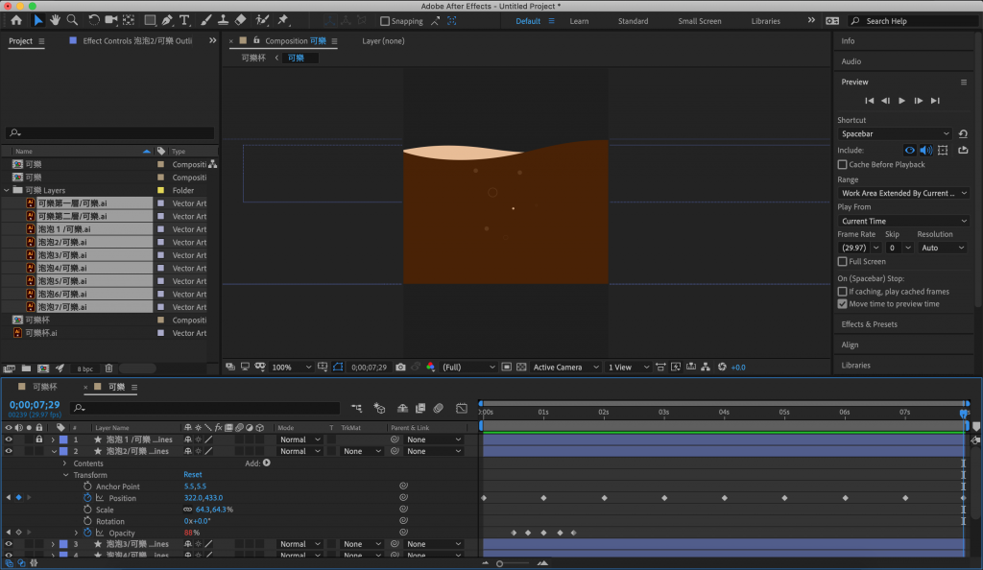
Task: Enable the Snapping checkbox
Action: click(385, 21)
